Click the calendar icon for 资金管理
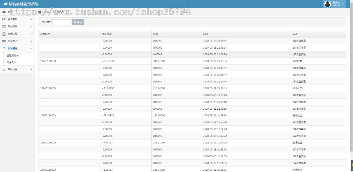Image resolution: width=353 pixels, height=172 pixels. tap(4, 34)
